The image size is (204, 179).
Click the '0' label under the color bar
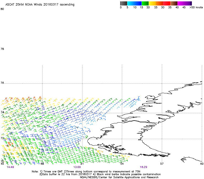click(121, 7)
